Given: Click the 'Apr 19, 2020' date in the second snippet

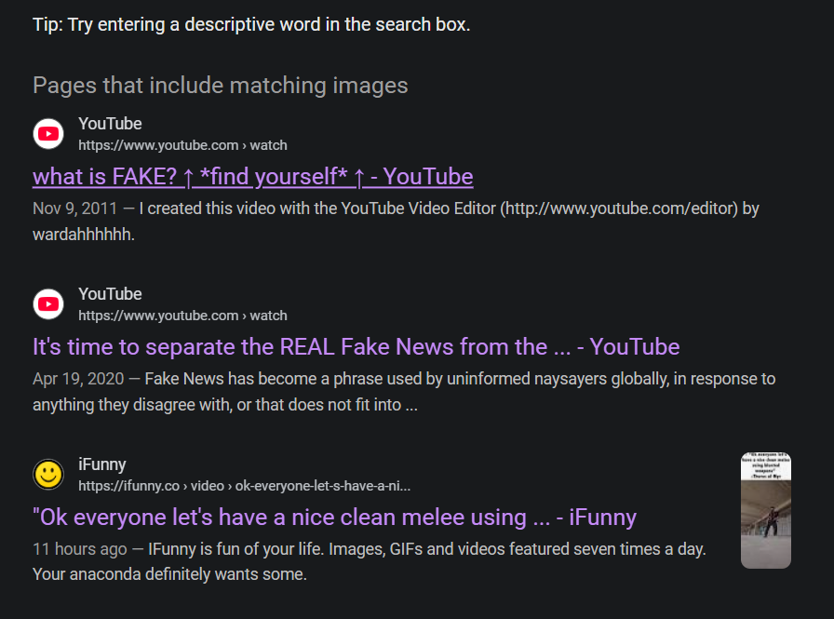Looking at the screenshot, I should (x=78, y=378).
